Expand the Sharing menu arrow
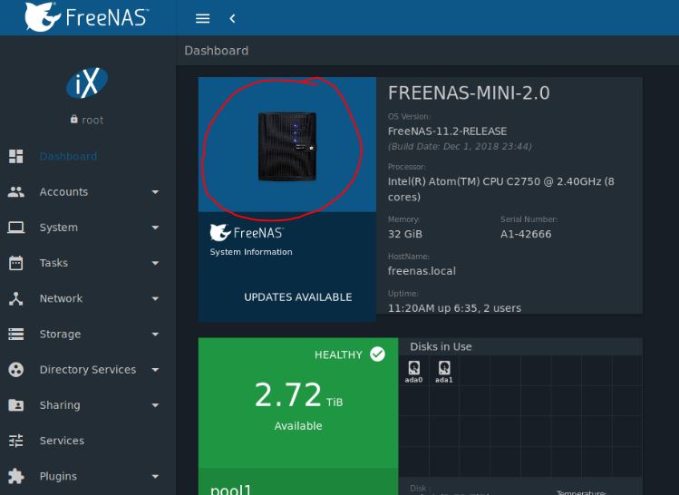Screen dimensions: 679x495 point(155,405)
